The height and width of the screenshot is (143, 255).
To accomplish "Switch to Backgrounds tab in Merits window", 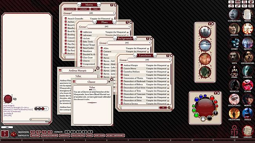I will pyautogui.click(x=70, y=9).
